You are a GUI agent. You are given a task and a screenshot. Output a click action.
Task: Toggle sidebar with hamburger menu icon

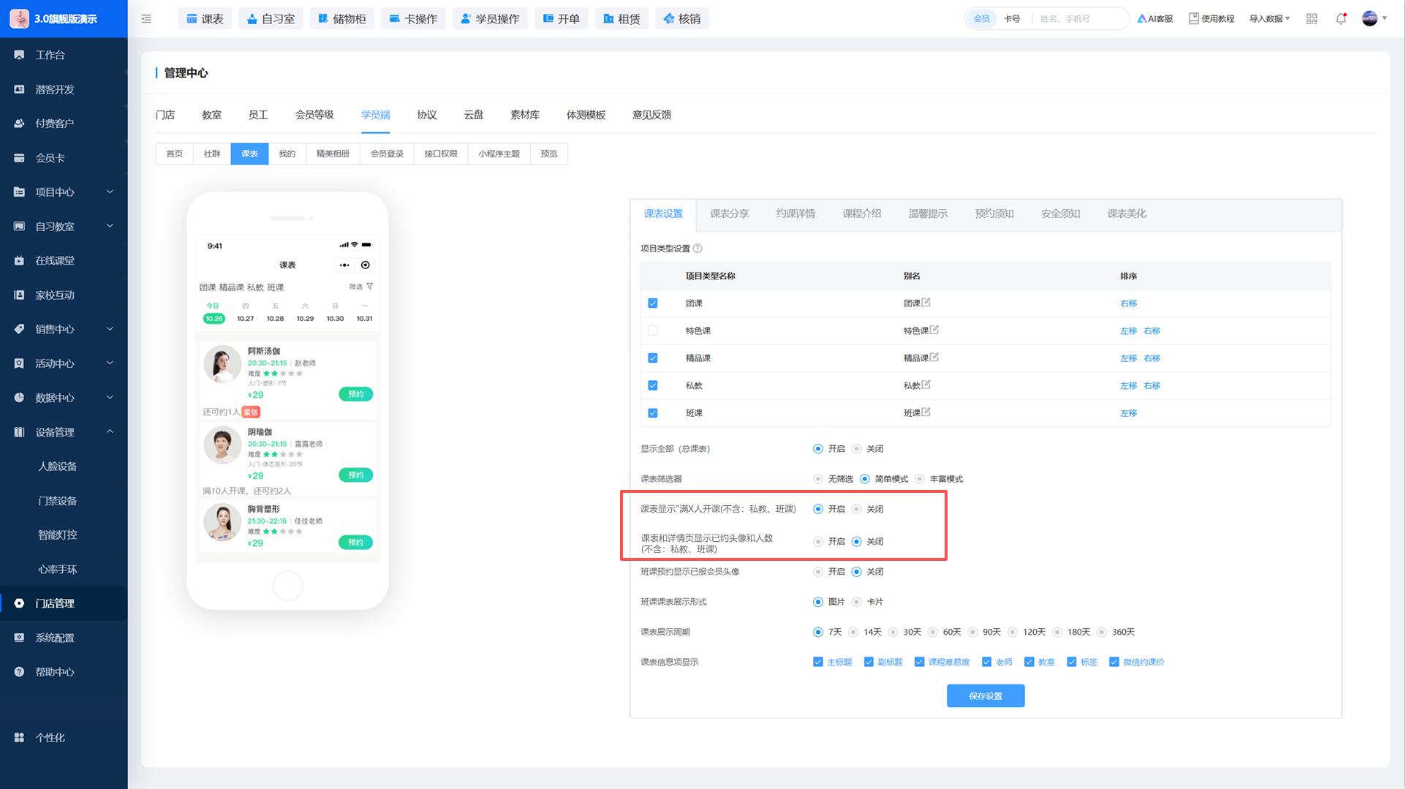146,19
